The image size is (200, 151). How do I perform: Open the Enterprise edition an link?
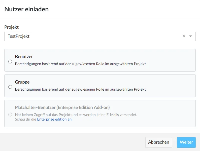click(54, 119)
